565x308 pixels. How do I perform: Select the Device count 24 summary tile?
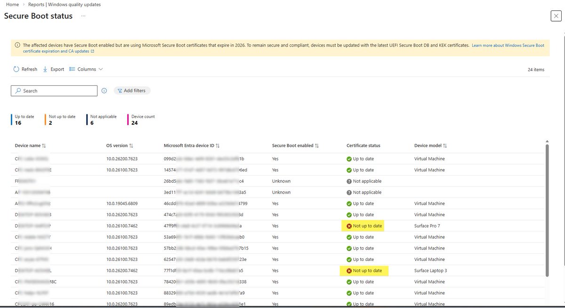click(x=141, y=120)
